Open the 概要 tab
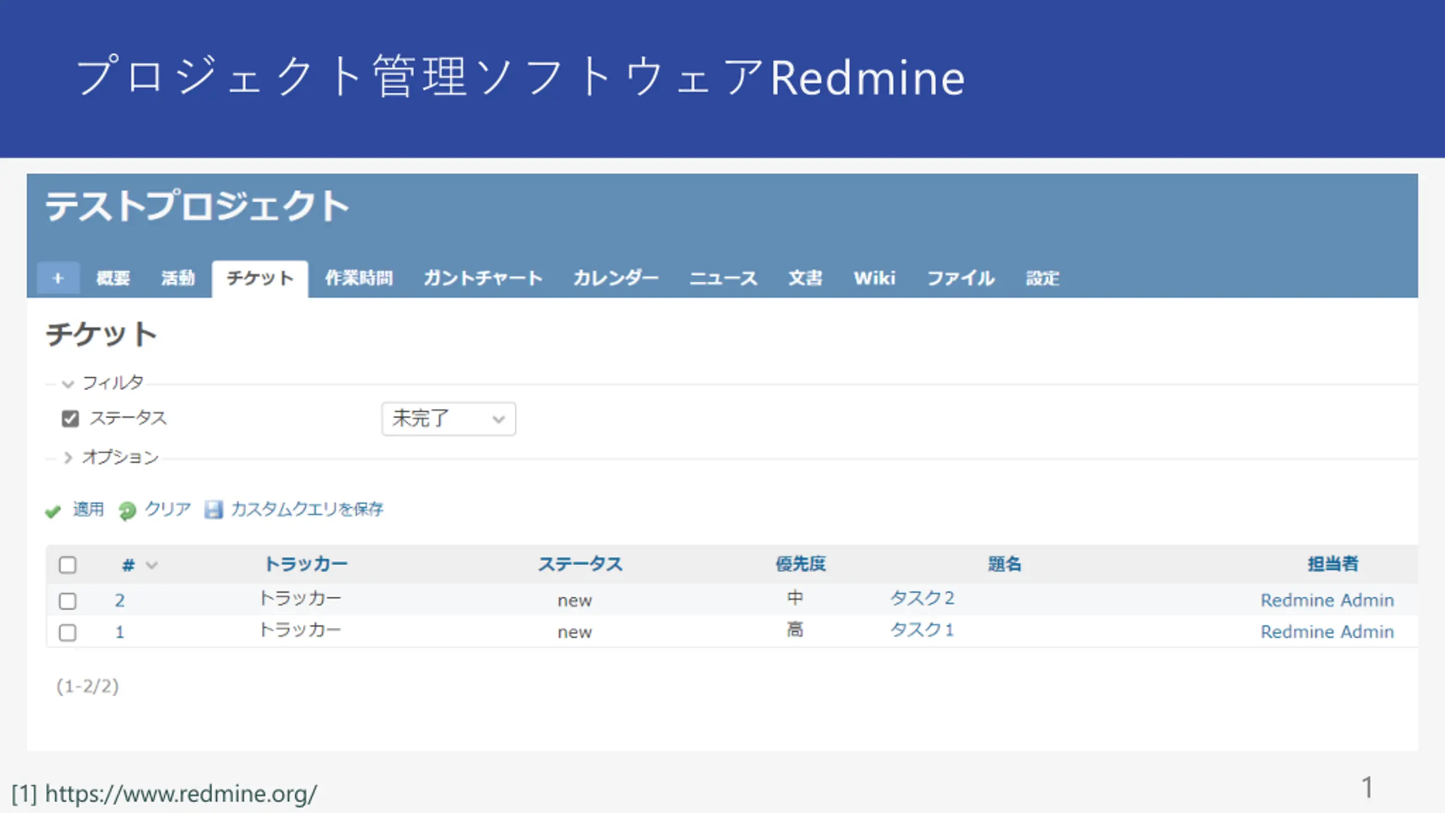Image resolution: width=1445 pixels, height=813 pixels. (113, 278)
